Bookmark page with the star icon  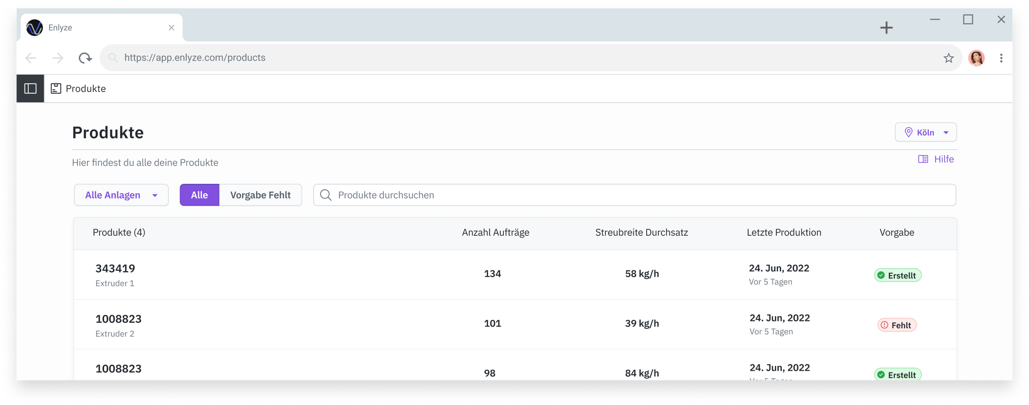[948, 58]
